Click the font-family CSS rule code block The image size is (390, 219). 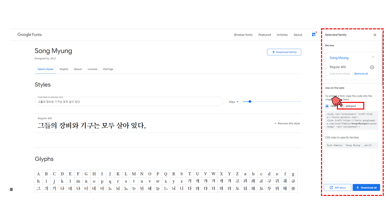(352, 145)
